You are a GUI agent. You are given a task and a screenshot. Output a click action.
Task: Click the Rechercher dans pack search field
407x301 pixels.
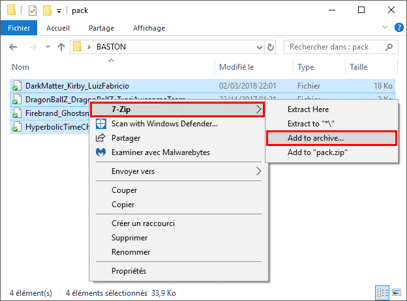tap(336, 47)
